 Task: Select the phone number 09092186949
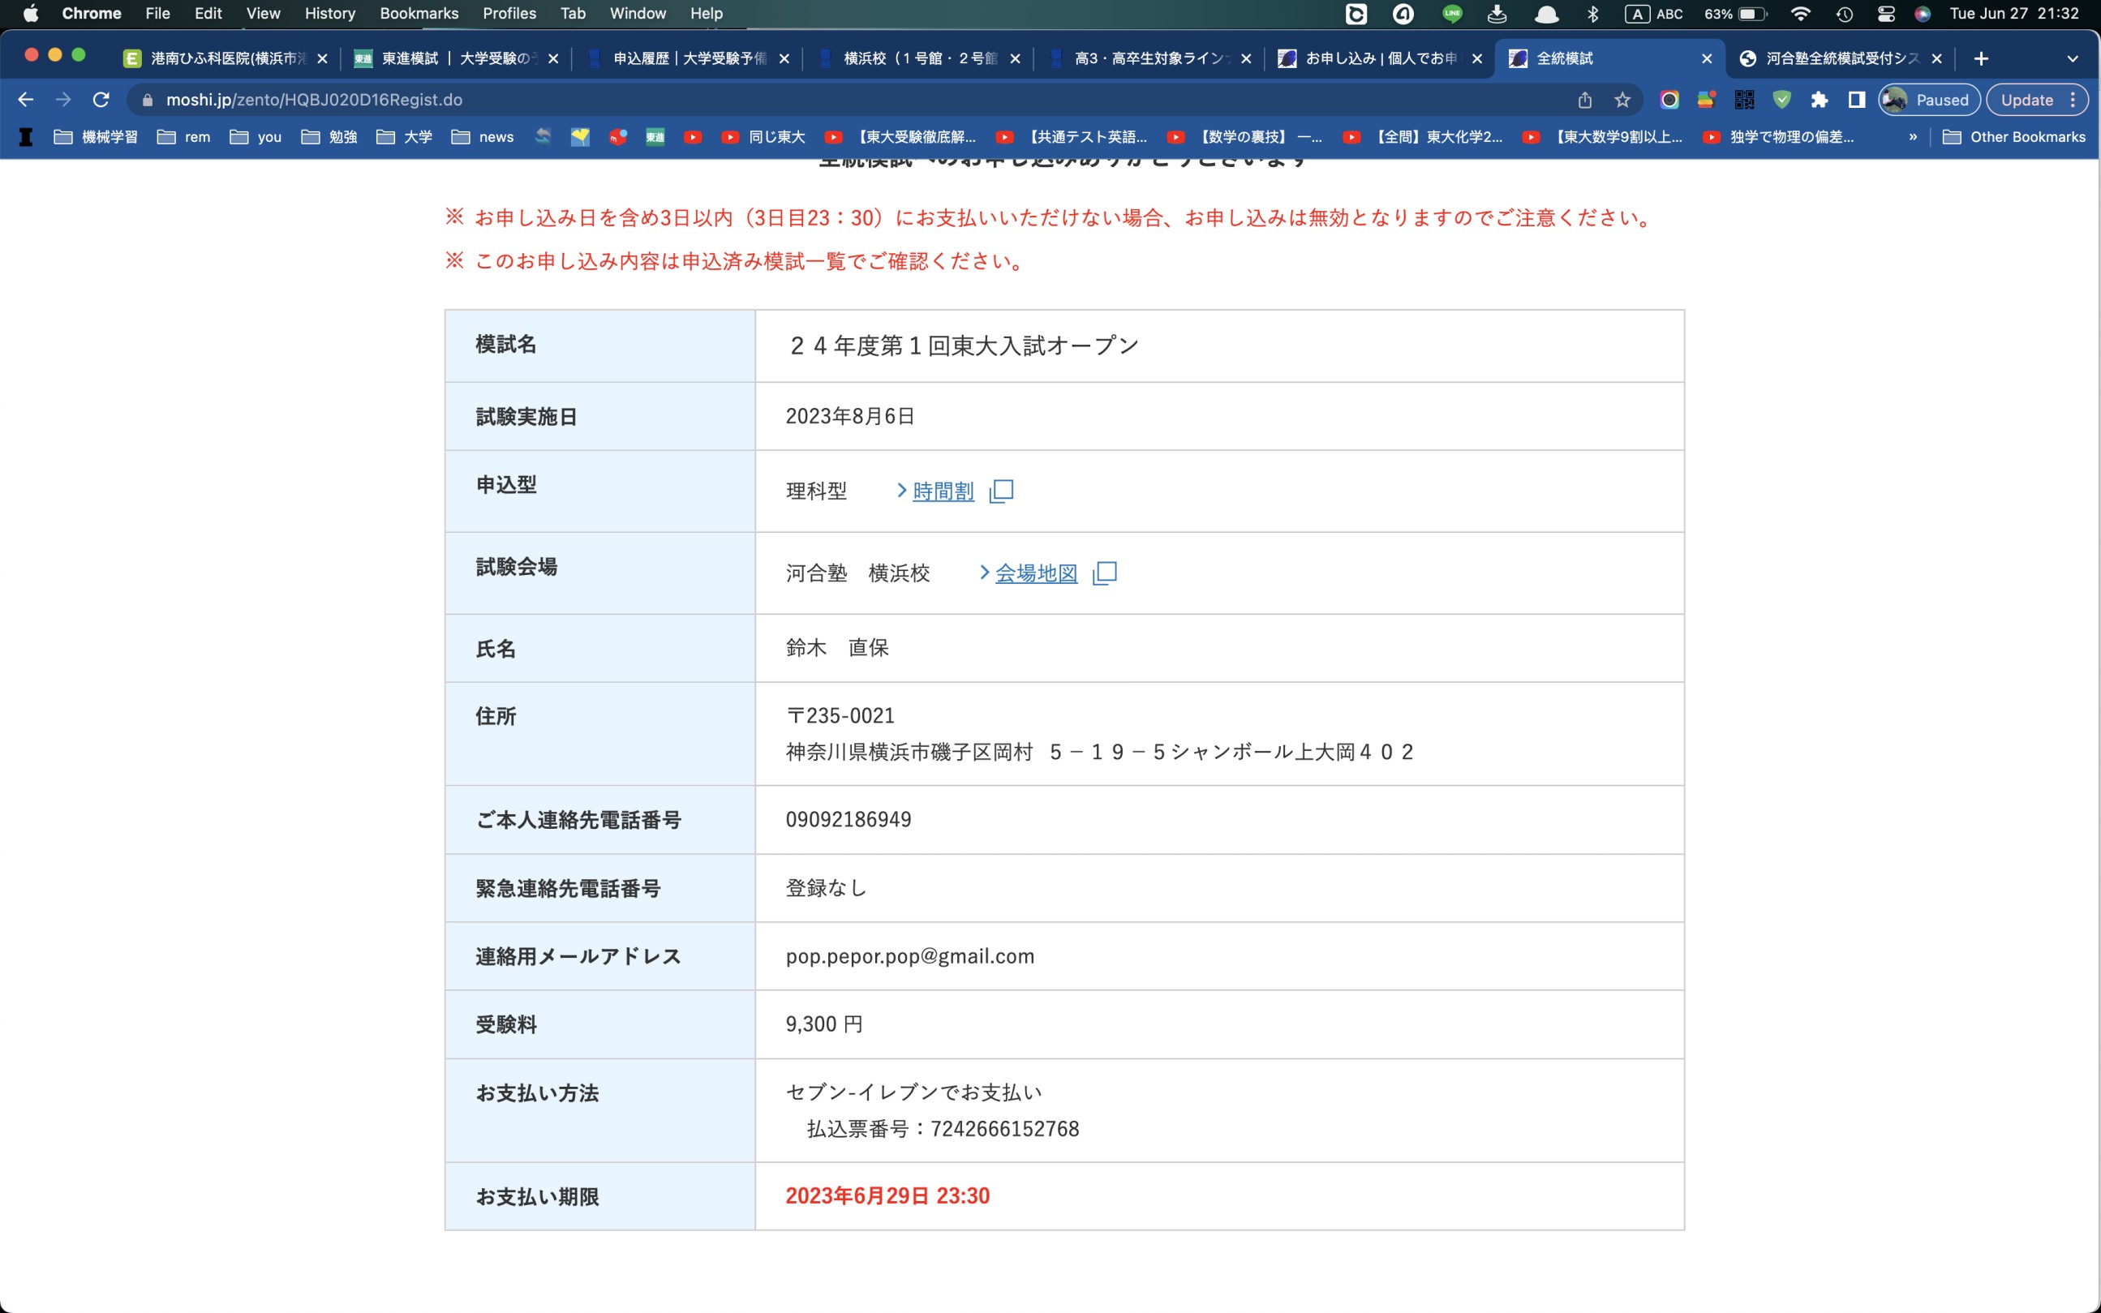point(848,820)
